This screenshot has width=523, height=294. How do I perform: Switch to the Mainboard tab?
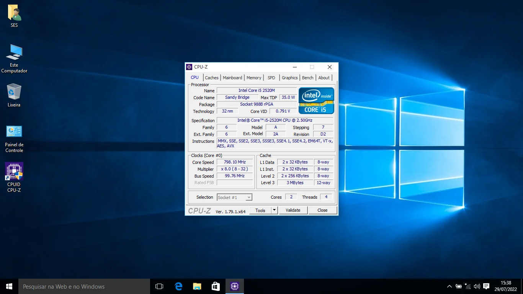(232, 78)
